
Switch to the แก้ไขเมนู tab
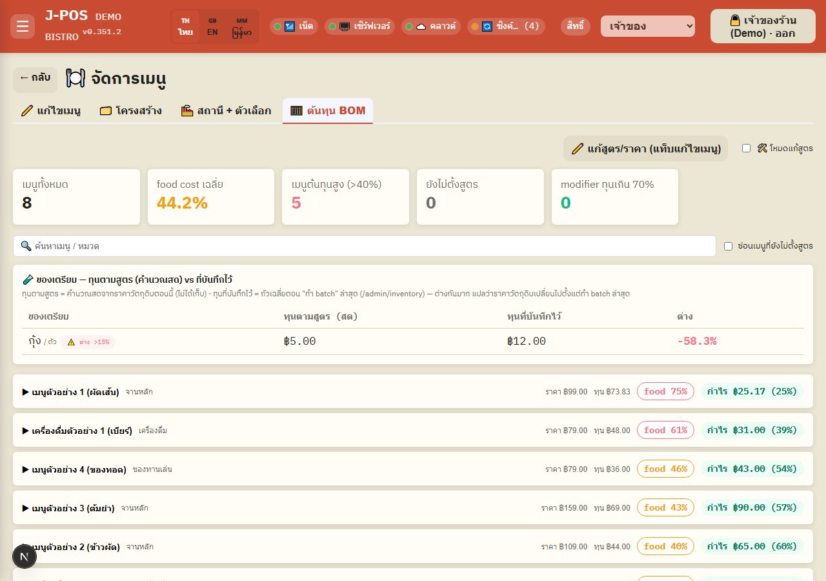tap(50, 111)
